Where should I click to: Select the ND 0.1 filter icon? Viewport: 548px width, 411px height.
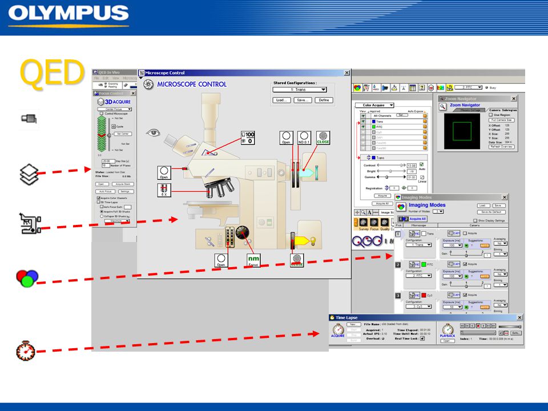tap(304, 138)
